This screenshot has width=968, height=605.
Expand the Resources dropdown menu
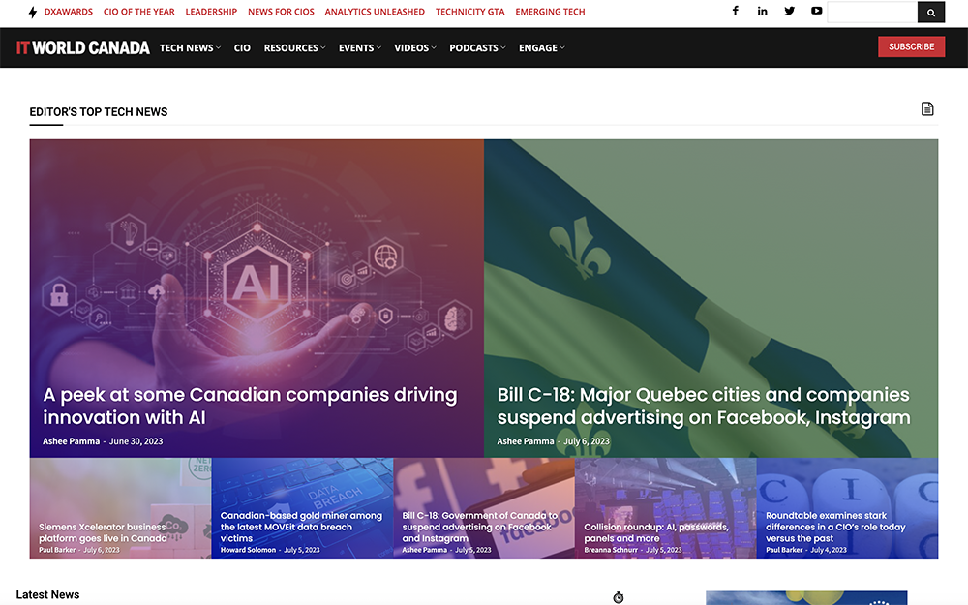tap(294, 47)
